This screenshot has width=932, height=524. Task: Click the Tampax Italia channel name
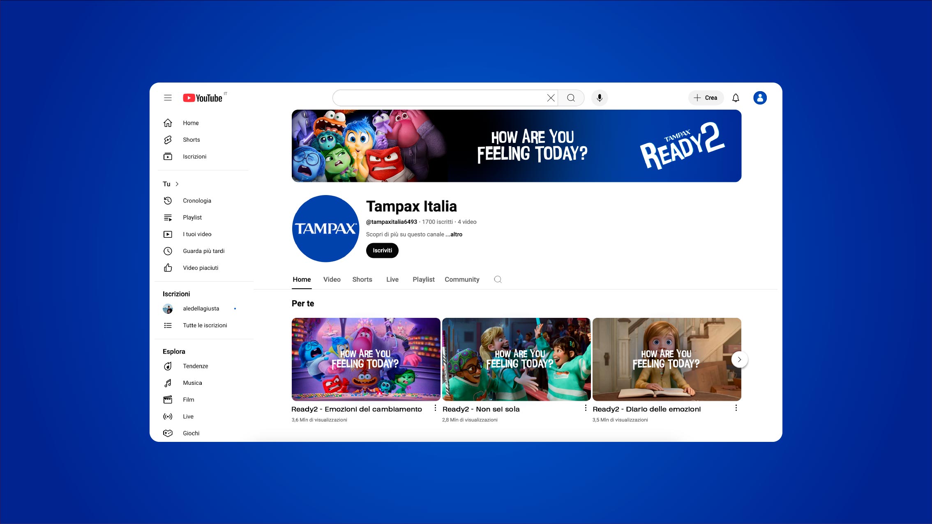click(x=411, y=206)
